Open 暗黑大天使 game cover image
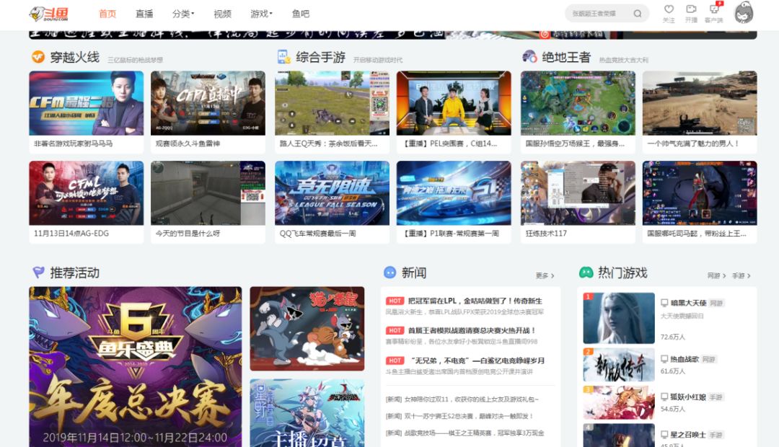The height and width of the screenshot is (447, 779). (x=619, y=318)
